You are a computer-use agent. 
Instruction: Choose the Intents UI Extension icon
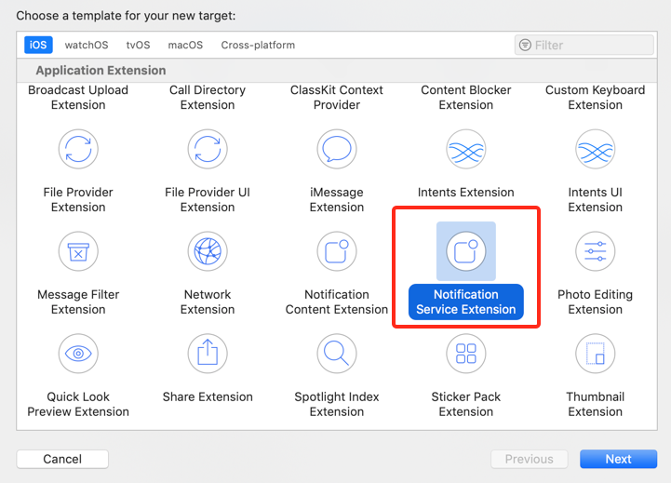pos(596,149)
